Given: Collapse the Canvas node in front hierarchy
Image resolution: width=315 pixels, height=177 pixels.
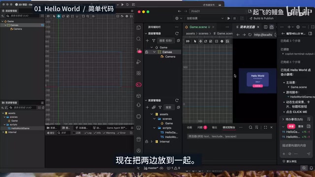Looking at the screenshot, I should point(154,52).
